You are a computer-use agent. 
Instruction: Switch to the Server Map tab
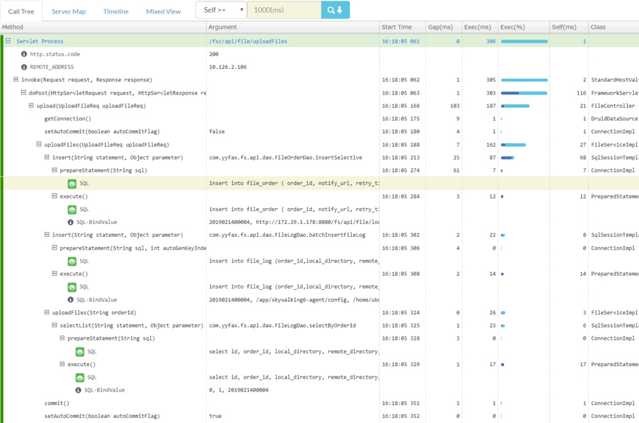[x=68, y=12]
